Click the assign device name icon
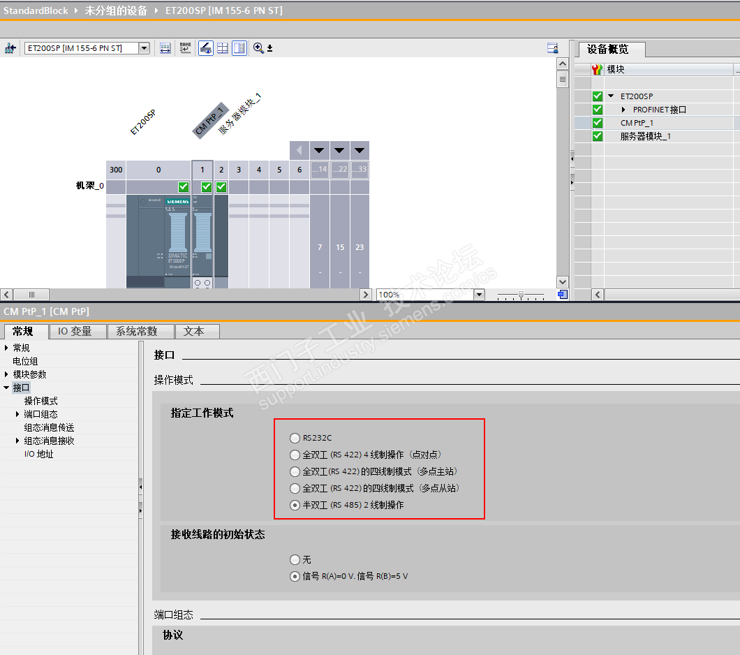Screen dimensions: 740x655 click(186, 48)
